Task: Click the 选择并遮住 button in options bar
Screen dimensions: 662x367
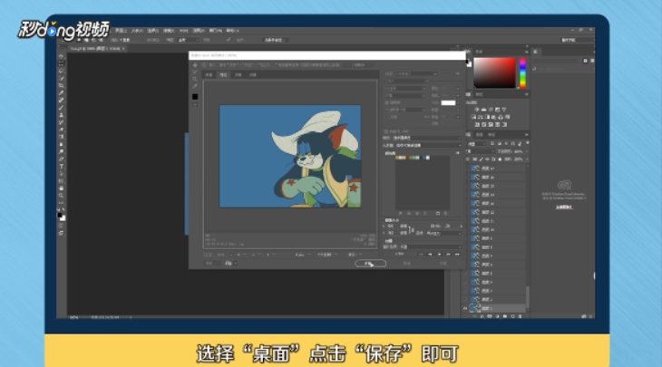Action: [x=275, y=40]
